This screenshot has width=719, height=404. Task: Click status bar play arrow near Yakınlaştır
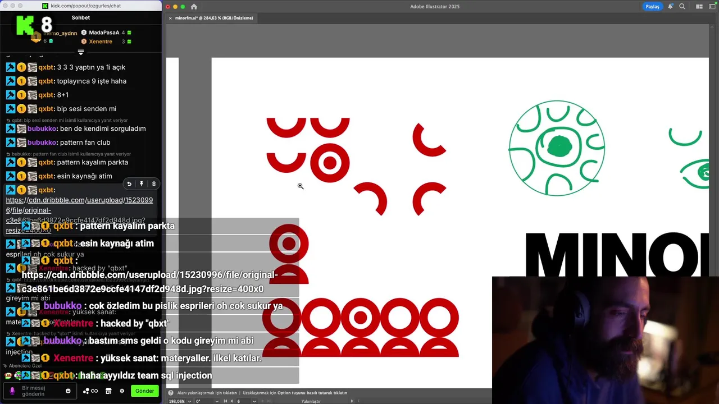tap(352, 401)
